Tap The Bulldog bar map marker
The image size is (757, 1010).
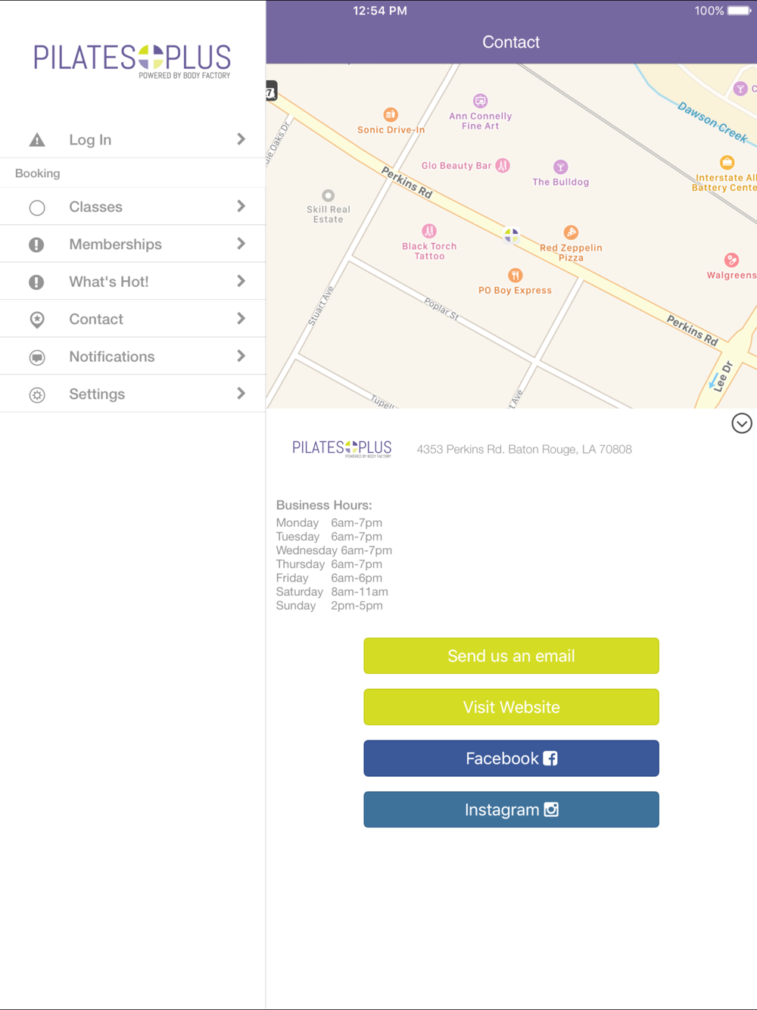[560, 167]
